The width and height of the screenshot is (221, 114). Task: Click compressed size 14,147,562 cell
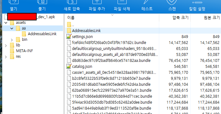pos(178,42)
